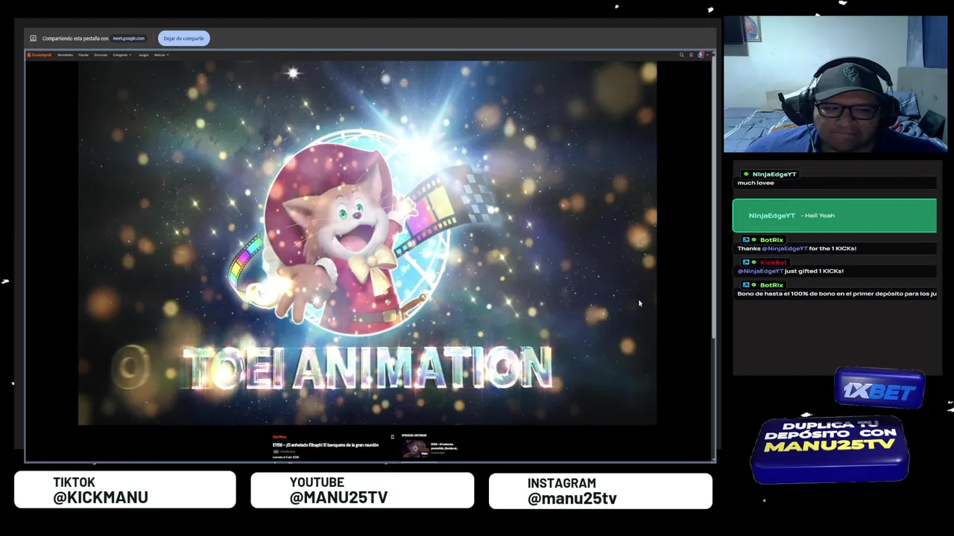Click the TikTok @KICKMANU panel
Screen dimensions: 954x536
124,490
